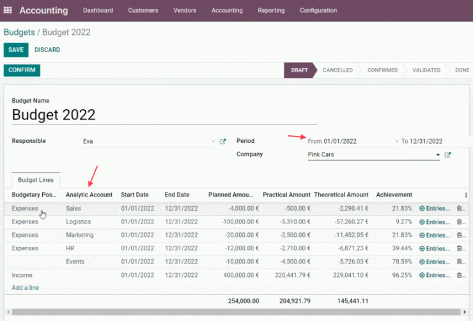Edit the Budget Name field

tap(164, 115)
